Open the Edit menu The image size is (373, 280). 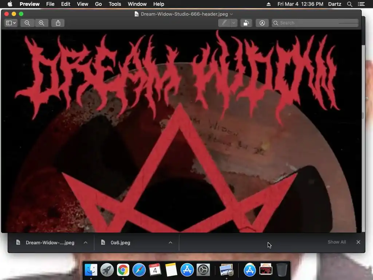(66, 4)
